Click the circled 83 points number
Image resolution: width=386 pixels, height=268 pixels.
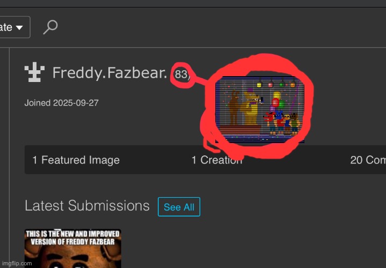(x=181, y=75)
